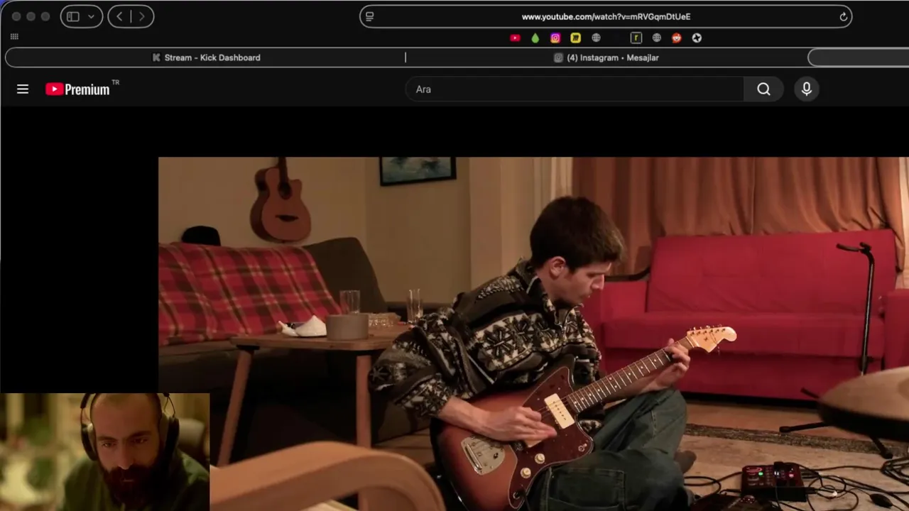Open the YouTube guide hamburger menu

tap(23, 89)
